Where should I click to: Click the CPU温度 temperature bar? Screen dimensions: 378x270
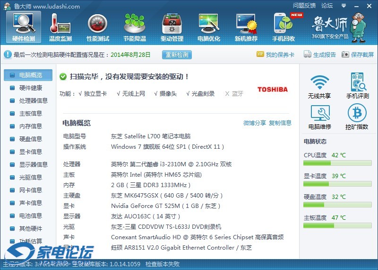click(337, 163)
